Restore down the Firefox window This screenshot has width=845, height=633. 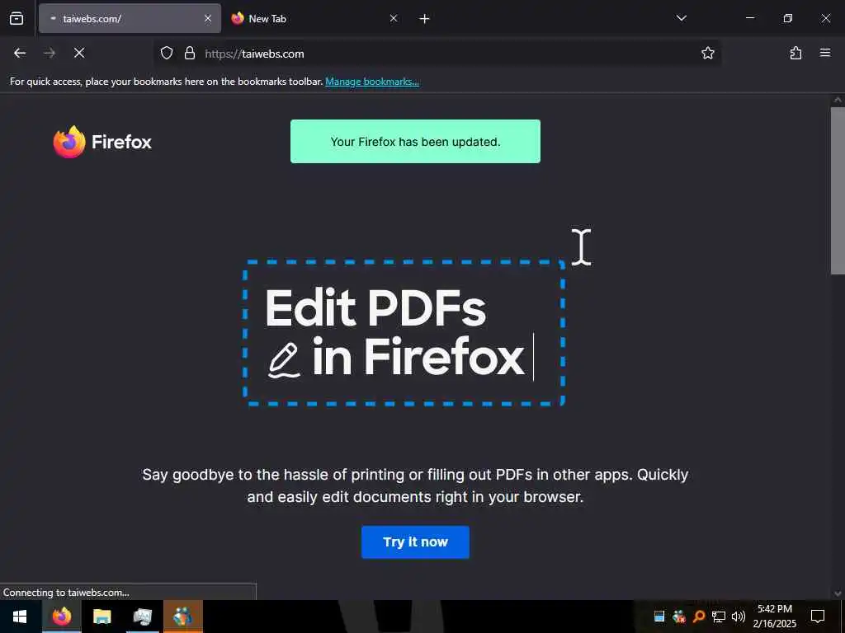click(x=788, y=18)
